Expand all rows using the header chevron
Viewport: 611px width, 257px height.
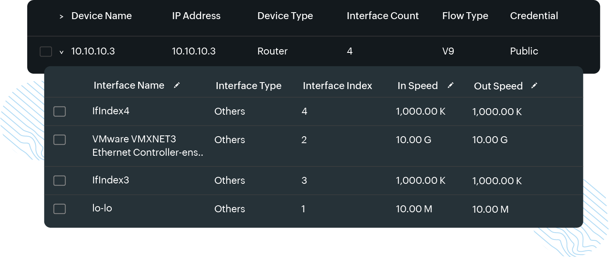point(61,16)
